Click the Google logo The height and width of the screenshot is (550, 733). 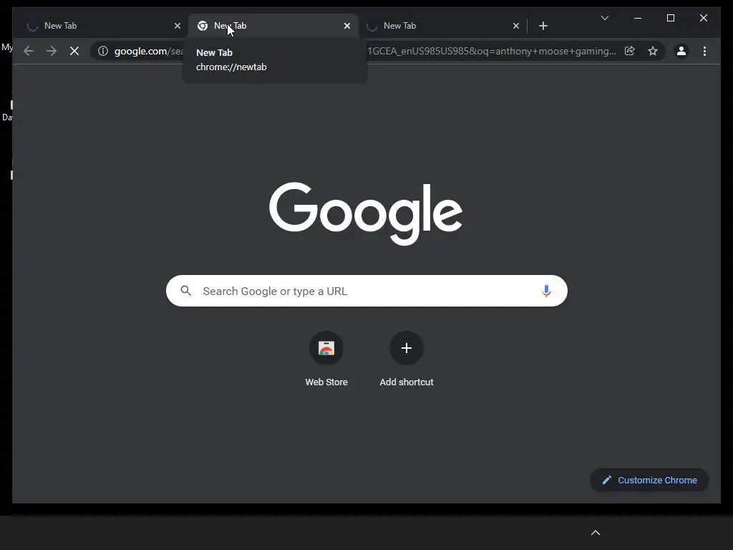click(366, 213)
